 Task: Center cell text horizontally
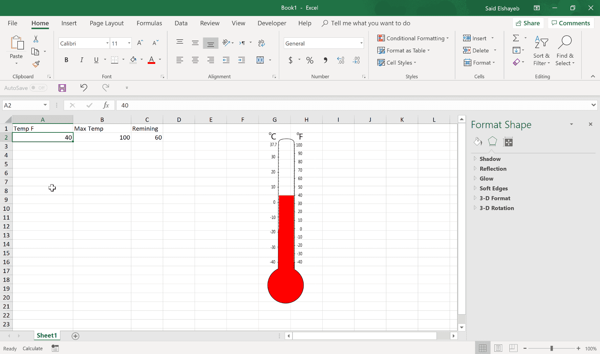pos(195,60)
